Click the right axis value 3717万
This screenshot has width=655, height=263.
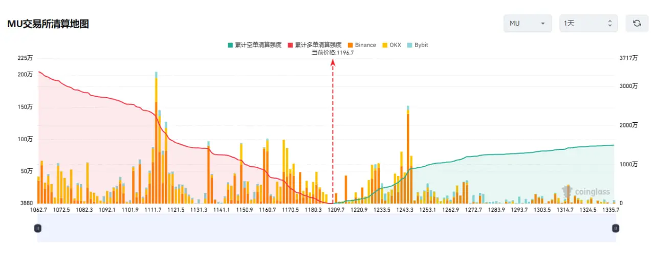tap(628, 58)
